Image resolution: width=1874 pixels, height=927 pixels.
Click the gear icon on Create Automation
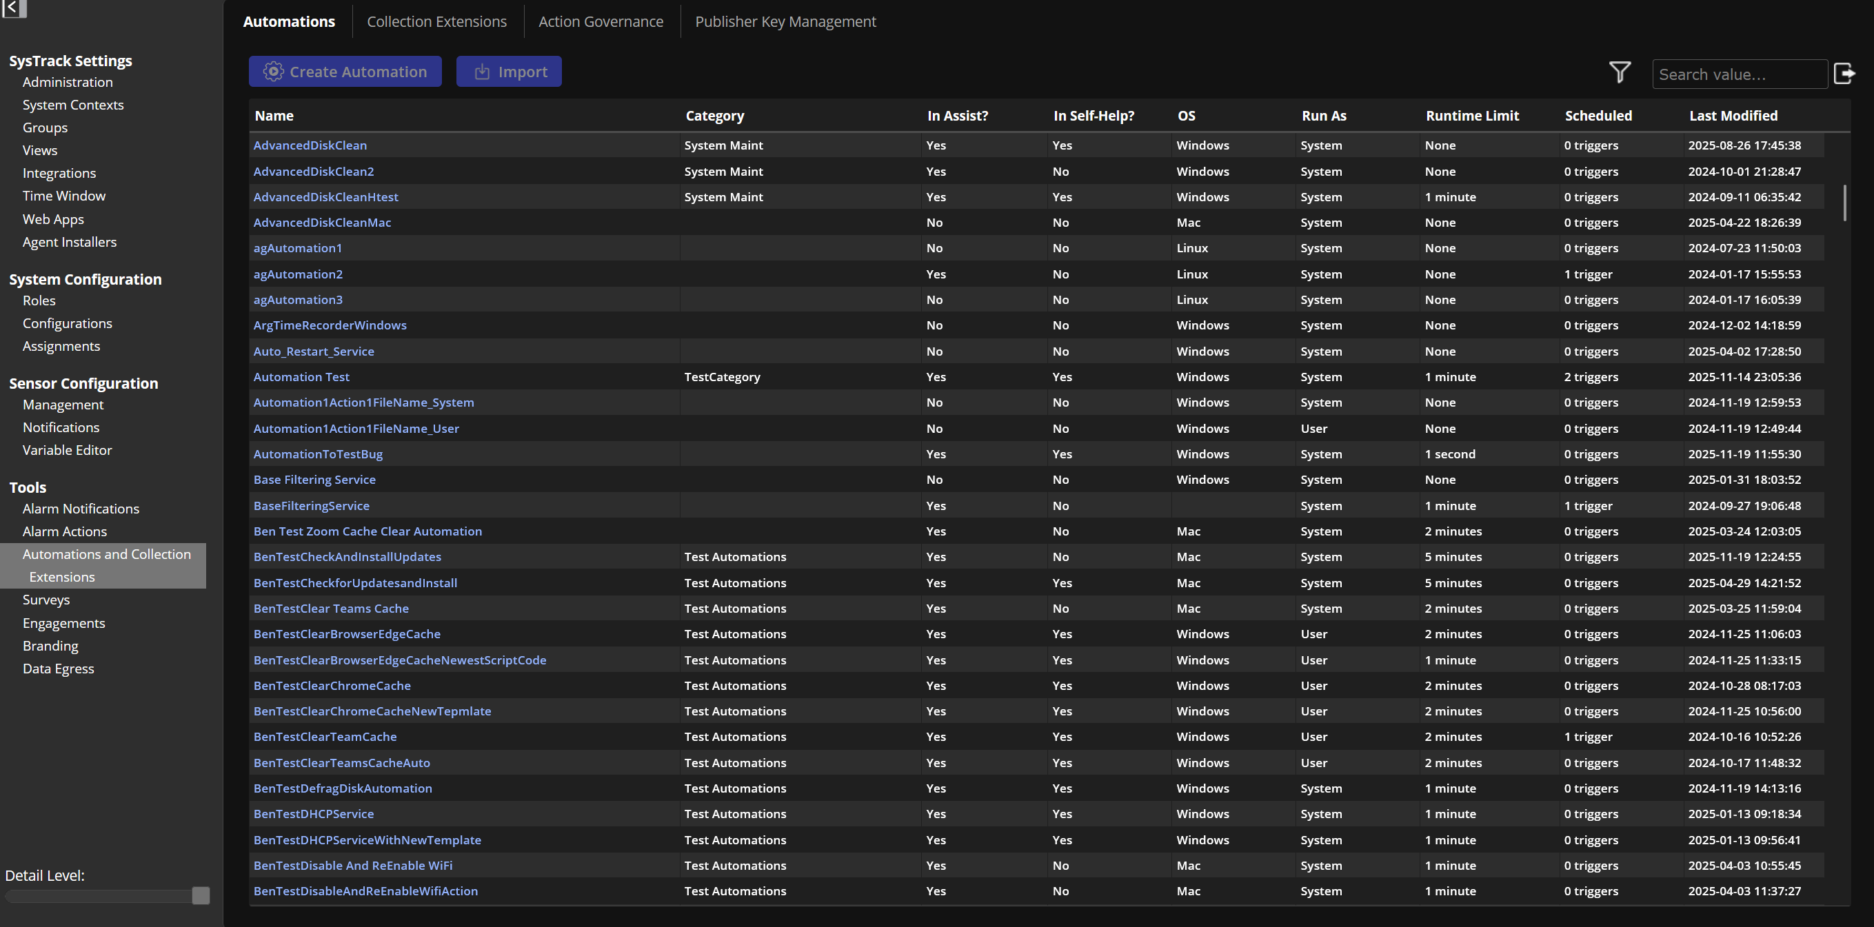274,71
